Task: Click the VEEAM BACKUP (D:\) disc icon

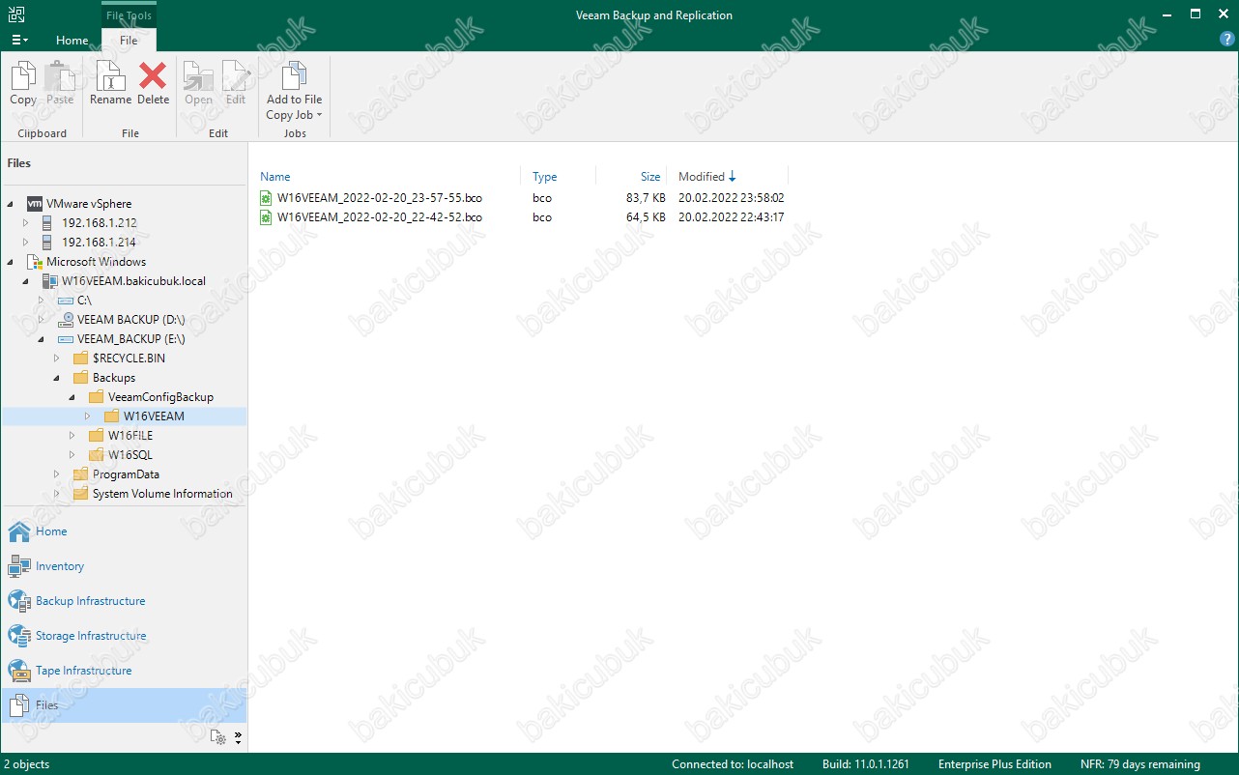Action: 66,320
